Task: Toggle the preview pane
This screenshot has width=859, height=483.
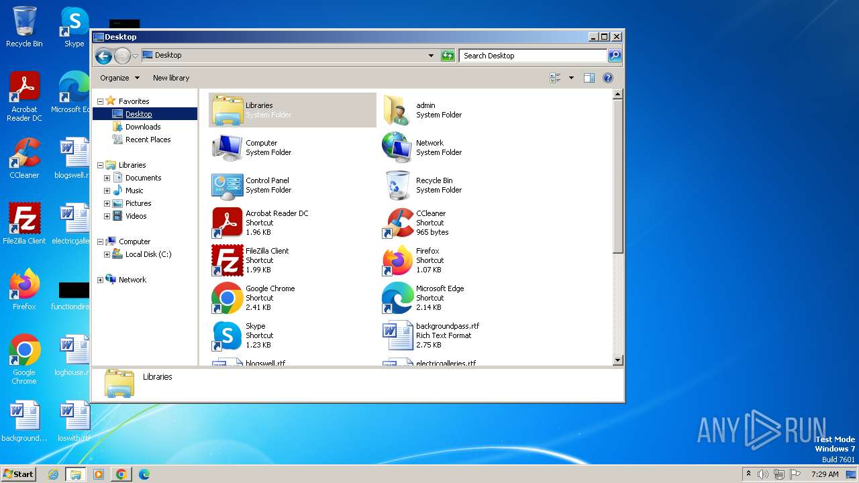Action: click(589, 78)
